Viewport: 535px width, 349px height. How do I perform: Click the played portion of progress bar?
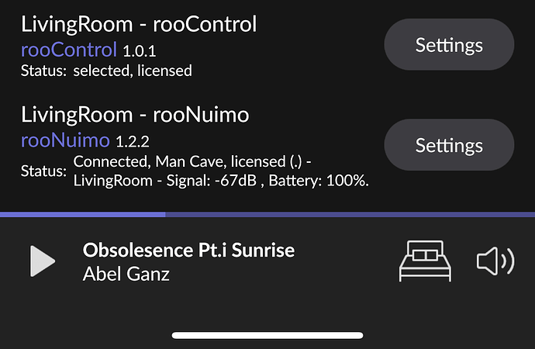tap(82, 215)
